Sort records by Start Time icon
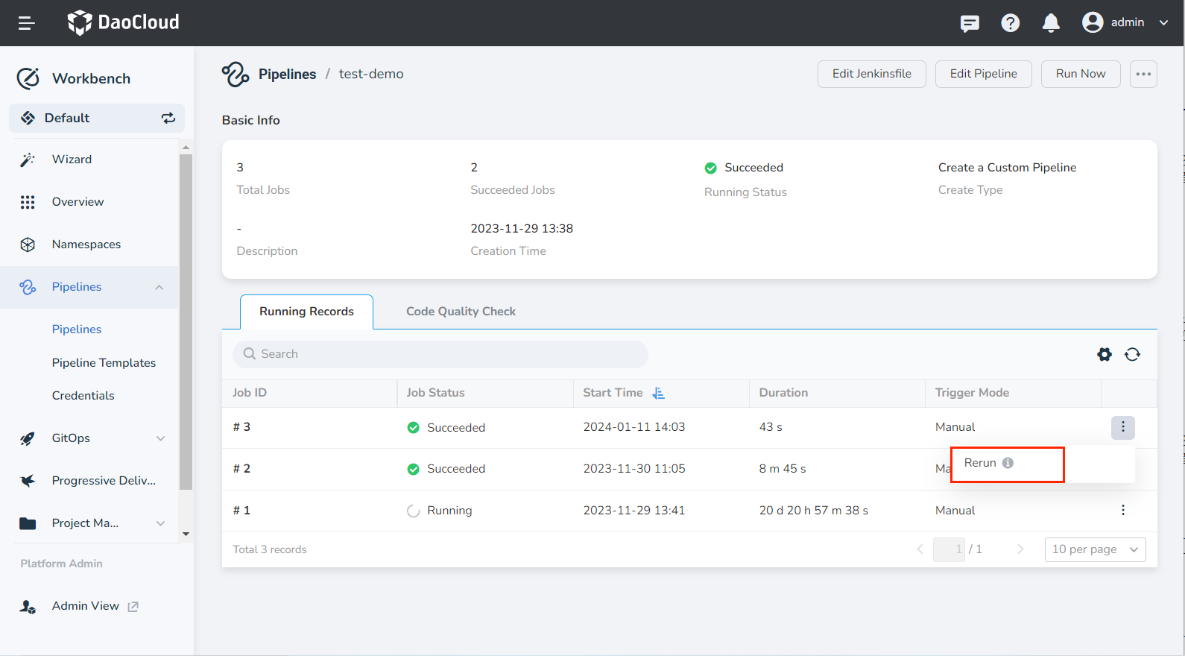The height and width of the screenshot is (656, 1185). (658, 393)
